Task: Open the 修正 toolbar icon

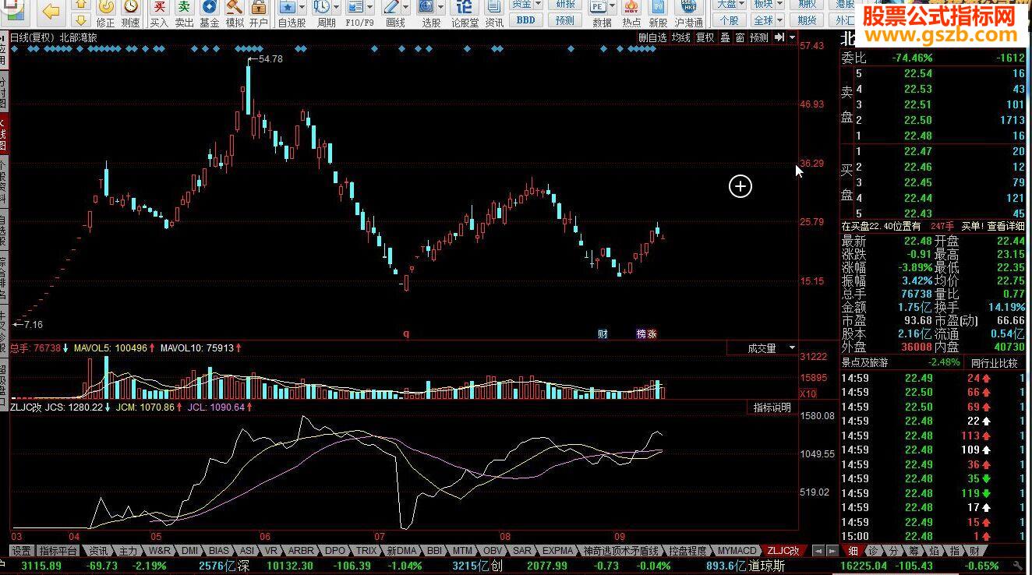Action: pos(105,14)
